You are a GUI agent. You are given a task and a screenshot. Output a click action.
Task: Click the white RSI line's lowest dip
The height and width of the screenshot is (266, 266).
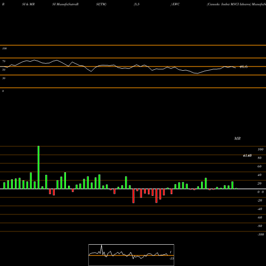[x=197, y=73]
